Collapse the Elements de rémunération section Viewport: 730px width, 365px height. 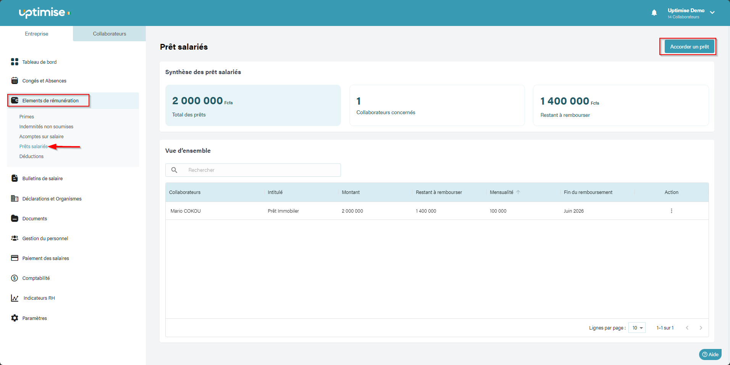click(x=50, y=100)
